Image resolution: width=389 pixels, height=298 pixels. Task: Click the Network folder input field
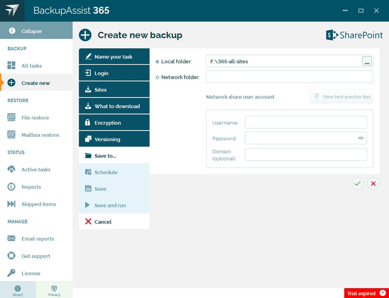click(289, 77)
